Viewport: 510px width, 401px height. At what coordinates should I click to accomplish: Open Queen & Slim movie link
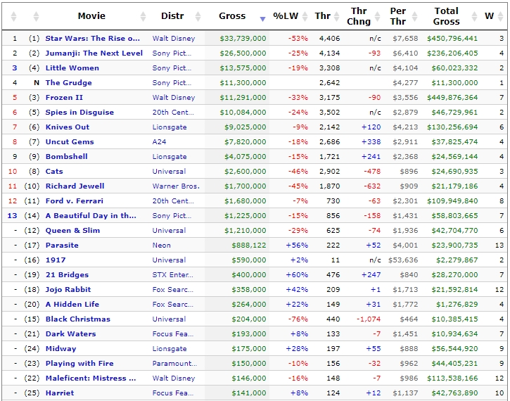tap(72, 231)
